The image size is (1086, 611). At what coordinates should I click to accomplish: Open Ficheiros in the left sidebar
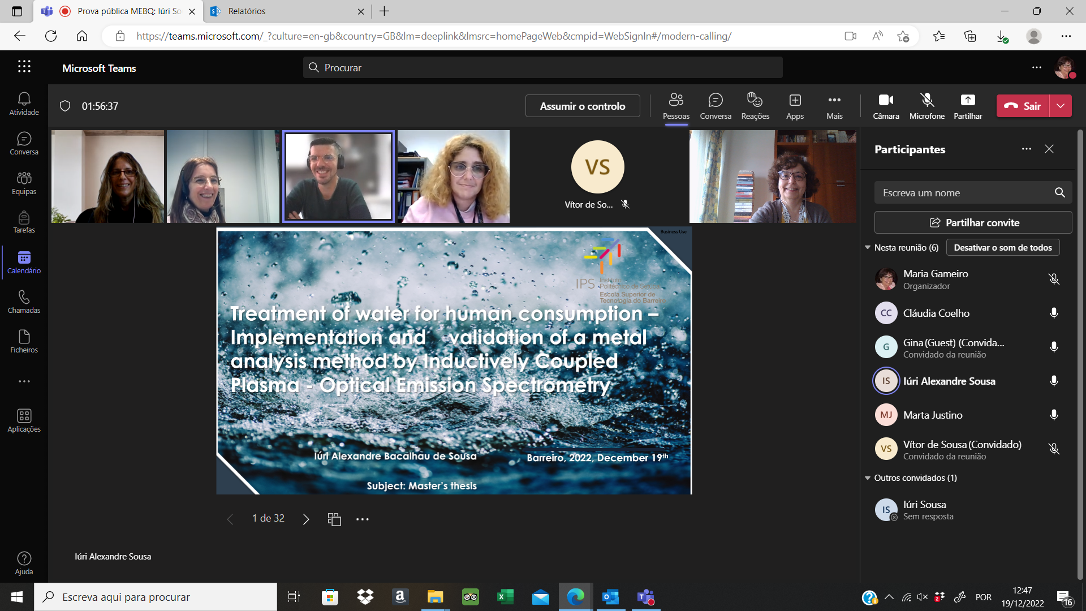point(24,342)
